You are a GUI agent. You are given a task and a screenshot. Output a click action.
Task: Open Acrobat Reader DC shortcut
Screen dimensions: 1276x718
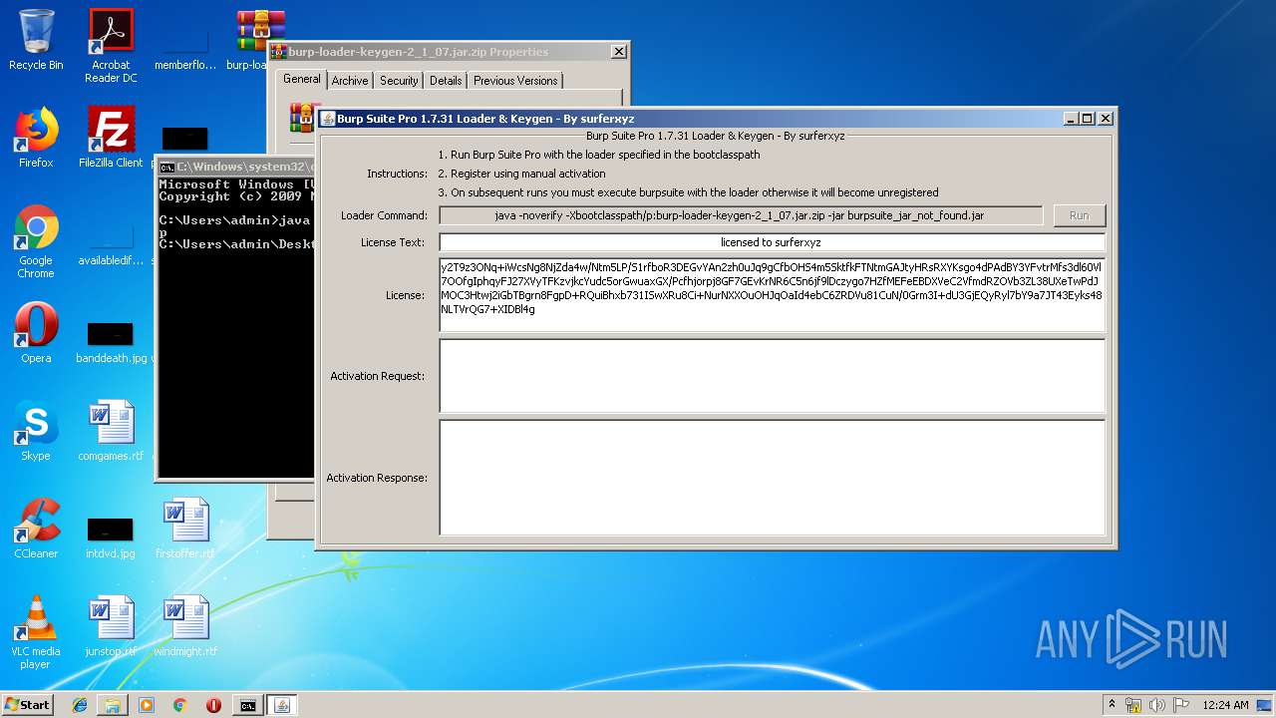click(x=111, y=46)
